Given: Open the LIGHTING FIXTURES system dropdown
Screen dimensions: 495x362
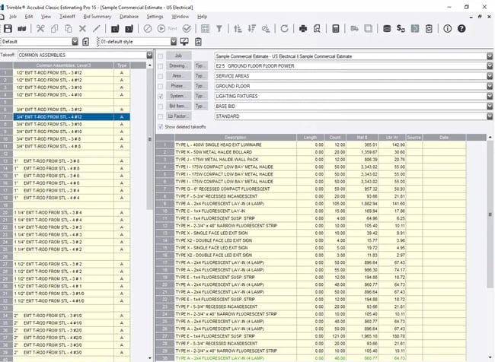Looking at the screenshot, I should [x=488, y=97].
